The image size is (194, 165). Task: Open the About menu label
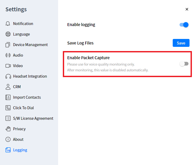pyautogui.click(x=18, y=139)
